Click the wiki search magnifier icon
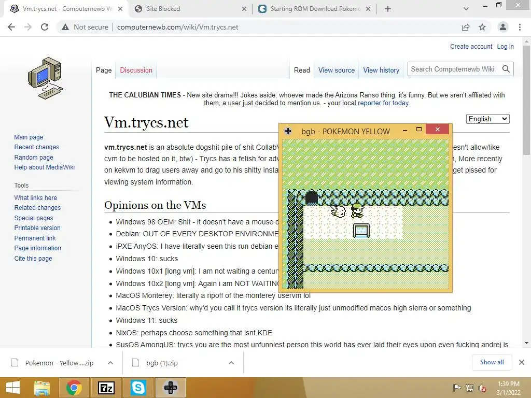Viewport: 531px width, 398px height. click(x=506, y=69)
